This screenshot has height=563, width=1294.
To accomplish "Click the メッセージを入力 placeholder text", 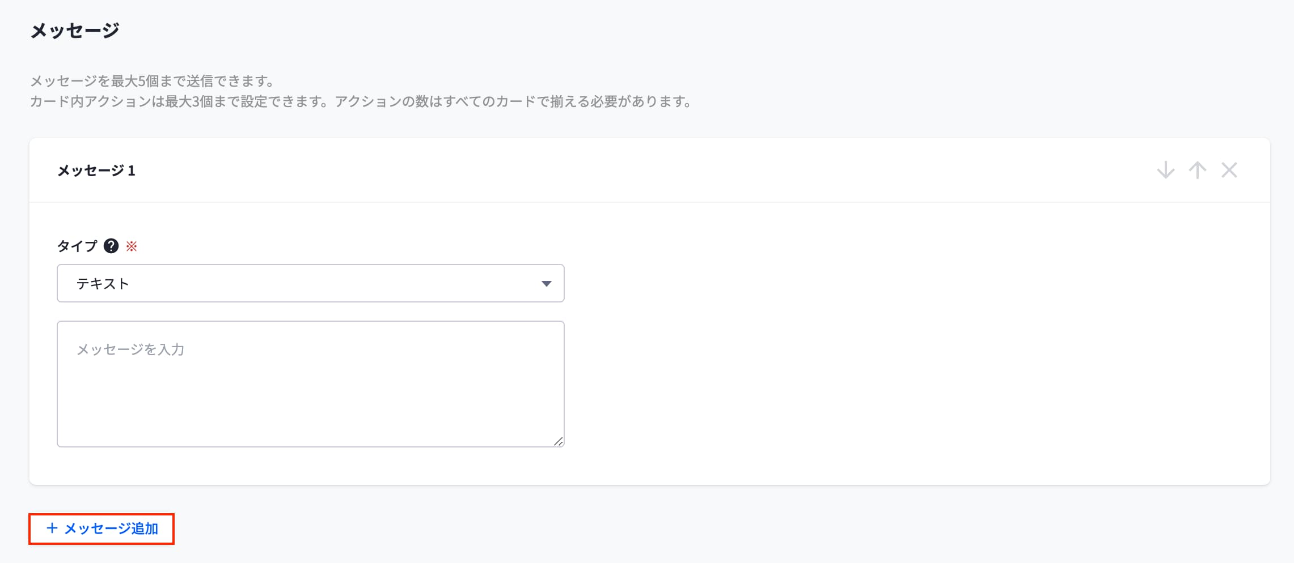I will coord(130,349).
